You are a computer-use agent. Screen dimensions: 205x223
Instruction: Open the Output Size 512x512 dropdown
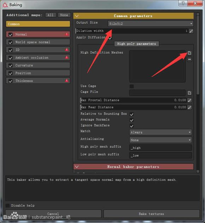click(150, 24)
